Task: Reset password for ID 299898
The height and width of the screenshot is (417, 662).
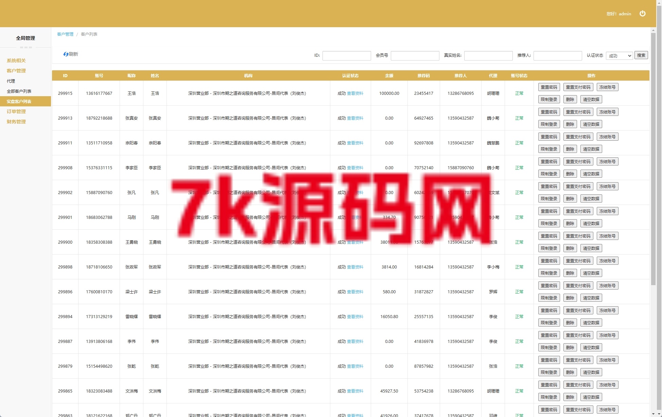Action: point(549,261)
